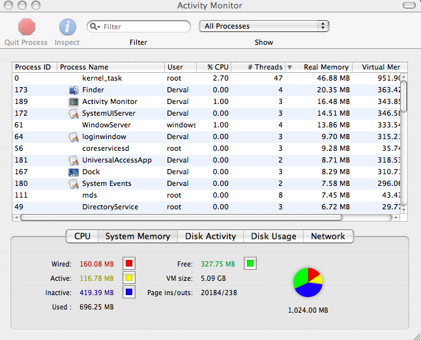Open the Inspect info icon
The image size is (421, 340).
(67, 27)
